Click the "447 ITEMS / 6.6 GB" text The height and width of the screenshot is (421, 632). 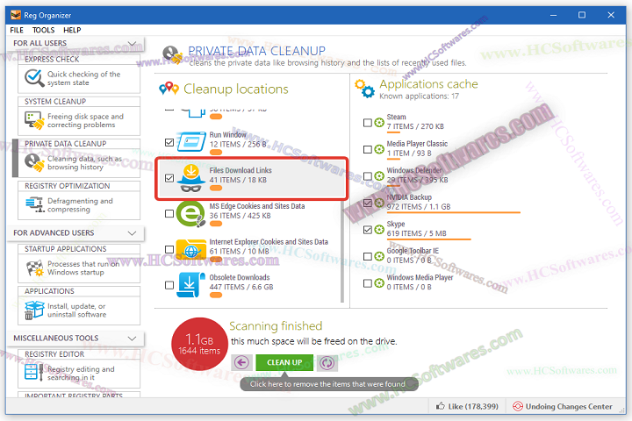241,287
